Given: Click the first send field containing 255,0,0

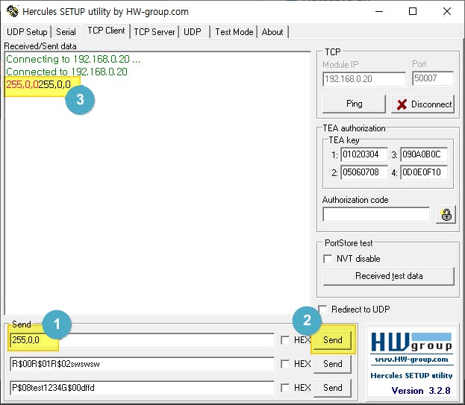Looking at the screenshot, I should click(142, 340).
